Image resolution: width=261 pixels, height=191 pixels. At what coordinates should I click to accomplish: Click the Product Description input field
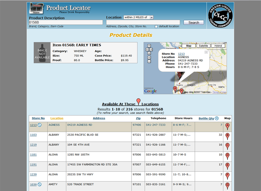(x=66, y=23)
